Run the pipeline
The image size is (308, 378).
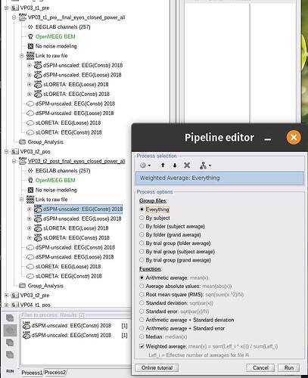click(289, 368)
